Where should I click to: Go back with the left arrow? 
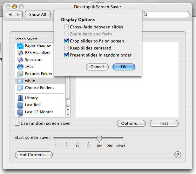point(10,15)
